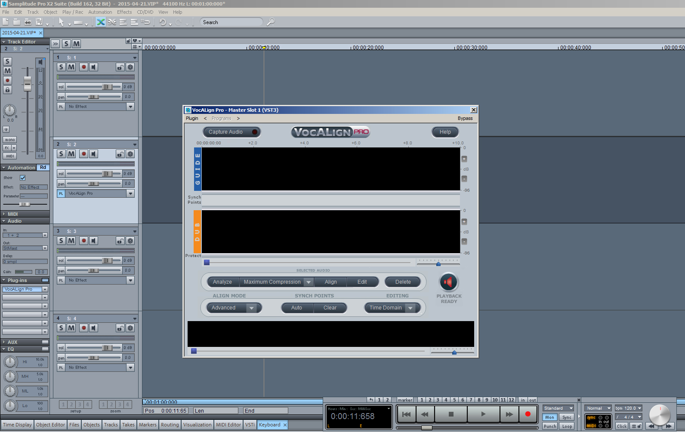Open the Effects menu
Screen dimensions: 685x432
pyautogui.click(x=124, y=12)
